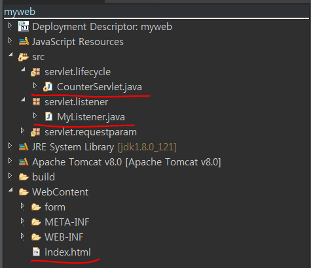Screen dimensions: 311x268
Task: Click the servlet.requestparam package icon
Action: click(35, 132)
